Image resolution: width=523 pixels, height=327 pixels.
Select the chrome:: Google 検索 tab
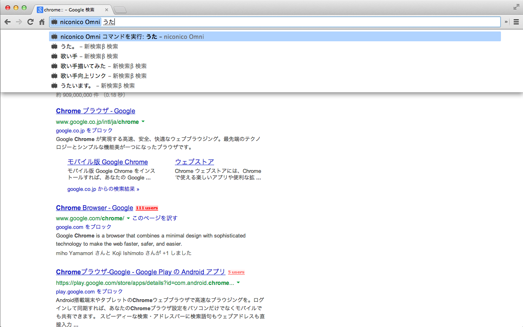pyautogui.click(x=72, y=10)
